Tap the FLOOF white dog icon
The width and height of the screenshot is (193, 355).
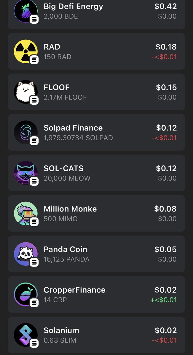pos(26,92)
